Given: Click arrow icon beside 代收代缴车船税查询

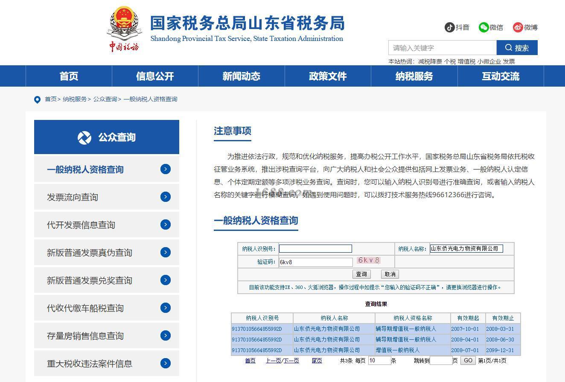Looking at the screenshot, I should 166,308.
